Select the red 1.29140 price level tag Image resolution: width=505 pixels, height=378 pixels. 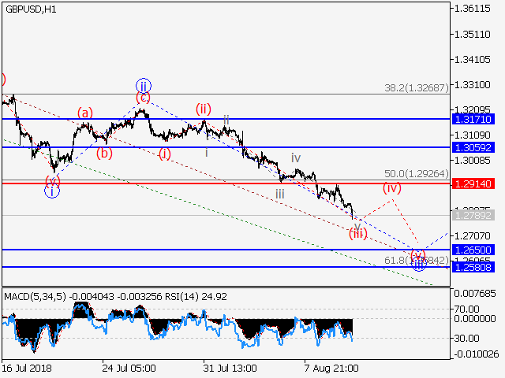tap(473, 183)
